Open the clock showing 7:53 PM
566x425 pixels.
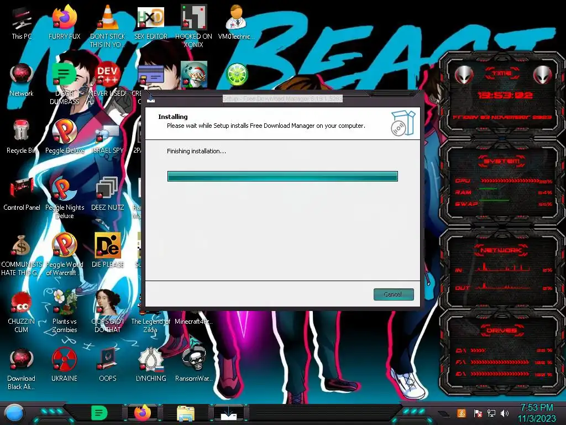(537, 413)
